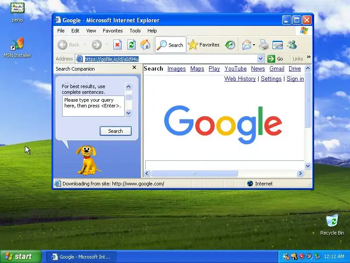Screen dimensions: 350x263
Task: Click the Windows flag logo in menu bar
Action: coord(304,31)
